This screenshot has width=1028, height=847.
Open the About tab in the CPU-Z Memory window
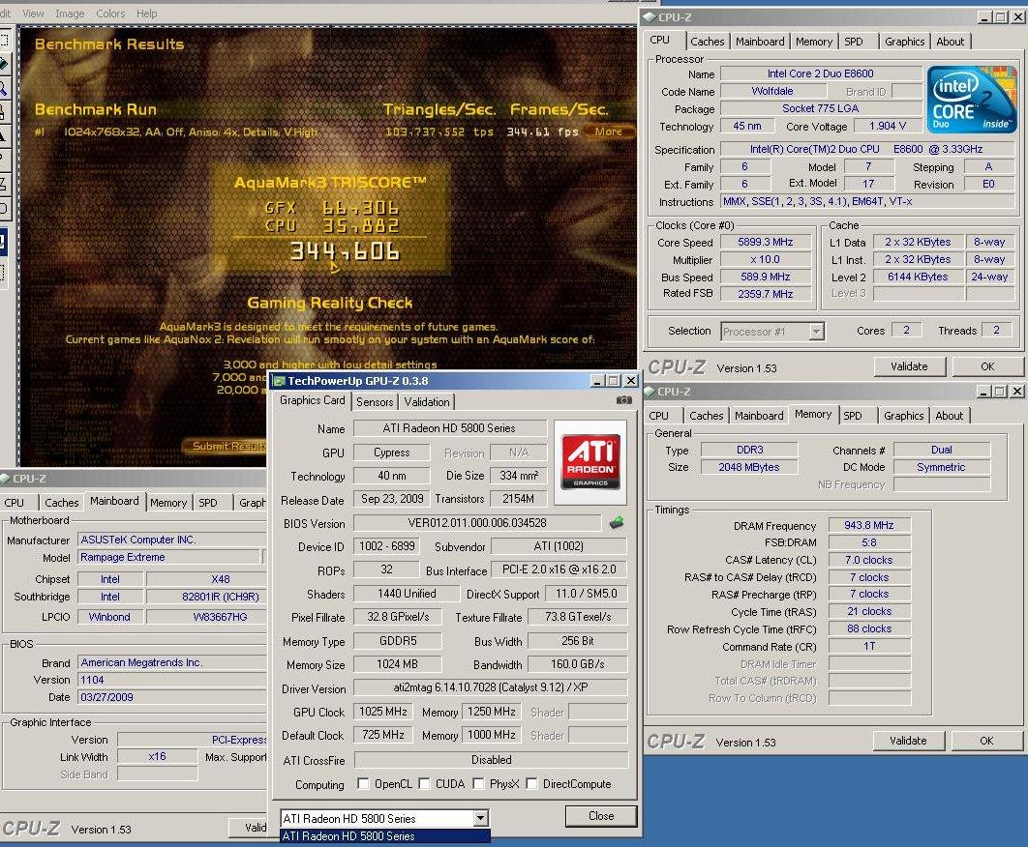949,416
